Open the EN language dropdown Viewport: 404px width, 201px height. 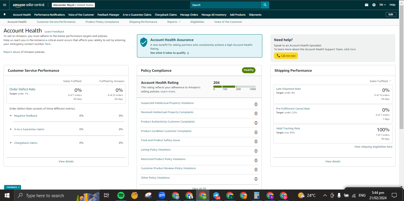coord(382,5)
